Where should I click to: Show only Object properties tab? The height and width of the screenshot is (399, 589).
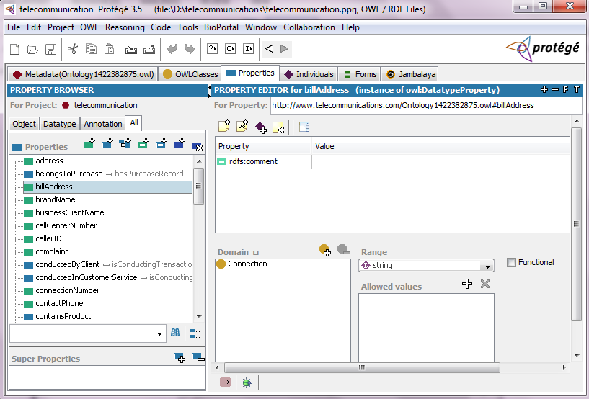click(24, 124)
